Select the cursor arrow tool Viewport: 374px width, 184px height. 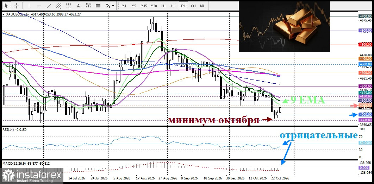point(6,6)
